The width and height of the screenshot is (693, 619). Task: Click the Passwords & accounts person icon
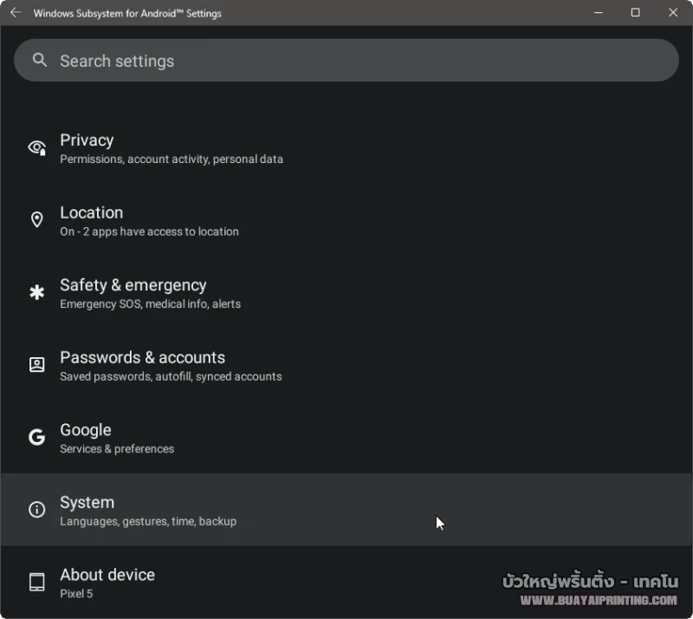(x=37, y=365)
